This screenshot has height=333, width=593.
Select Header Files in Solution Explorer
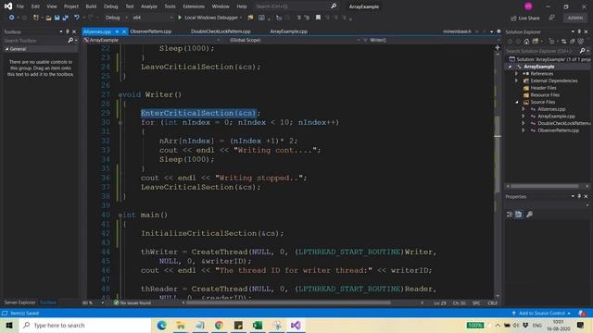[x=543, y=88]
